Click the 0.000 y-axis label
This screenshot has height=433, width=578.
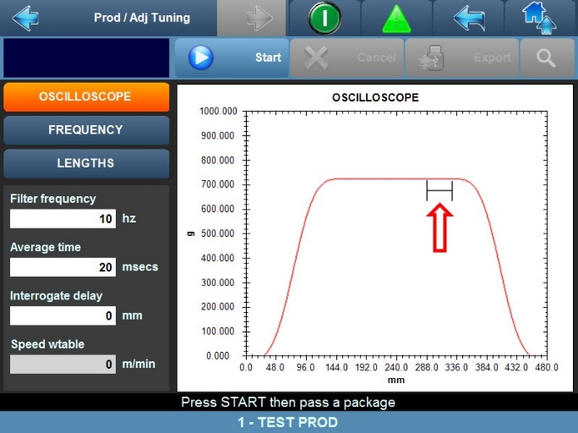coord(217,356)
